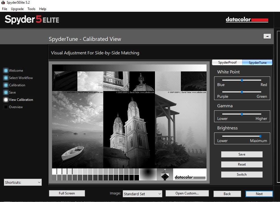Image resolution: width=280 pixels, height=202 pixels.
Task: Click the Welcome step label
Action: pyautogui.click(x=16, y=71)
